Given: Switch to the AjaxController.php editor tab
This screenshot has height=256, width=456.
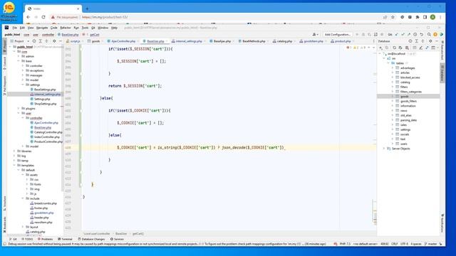Looking at the screenshot, I should click(123, 41).
